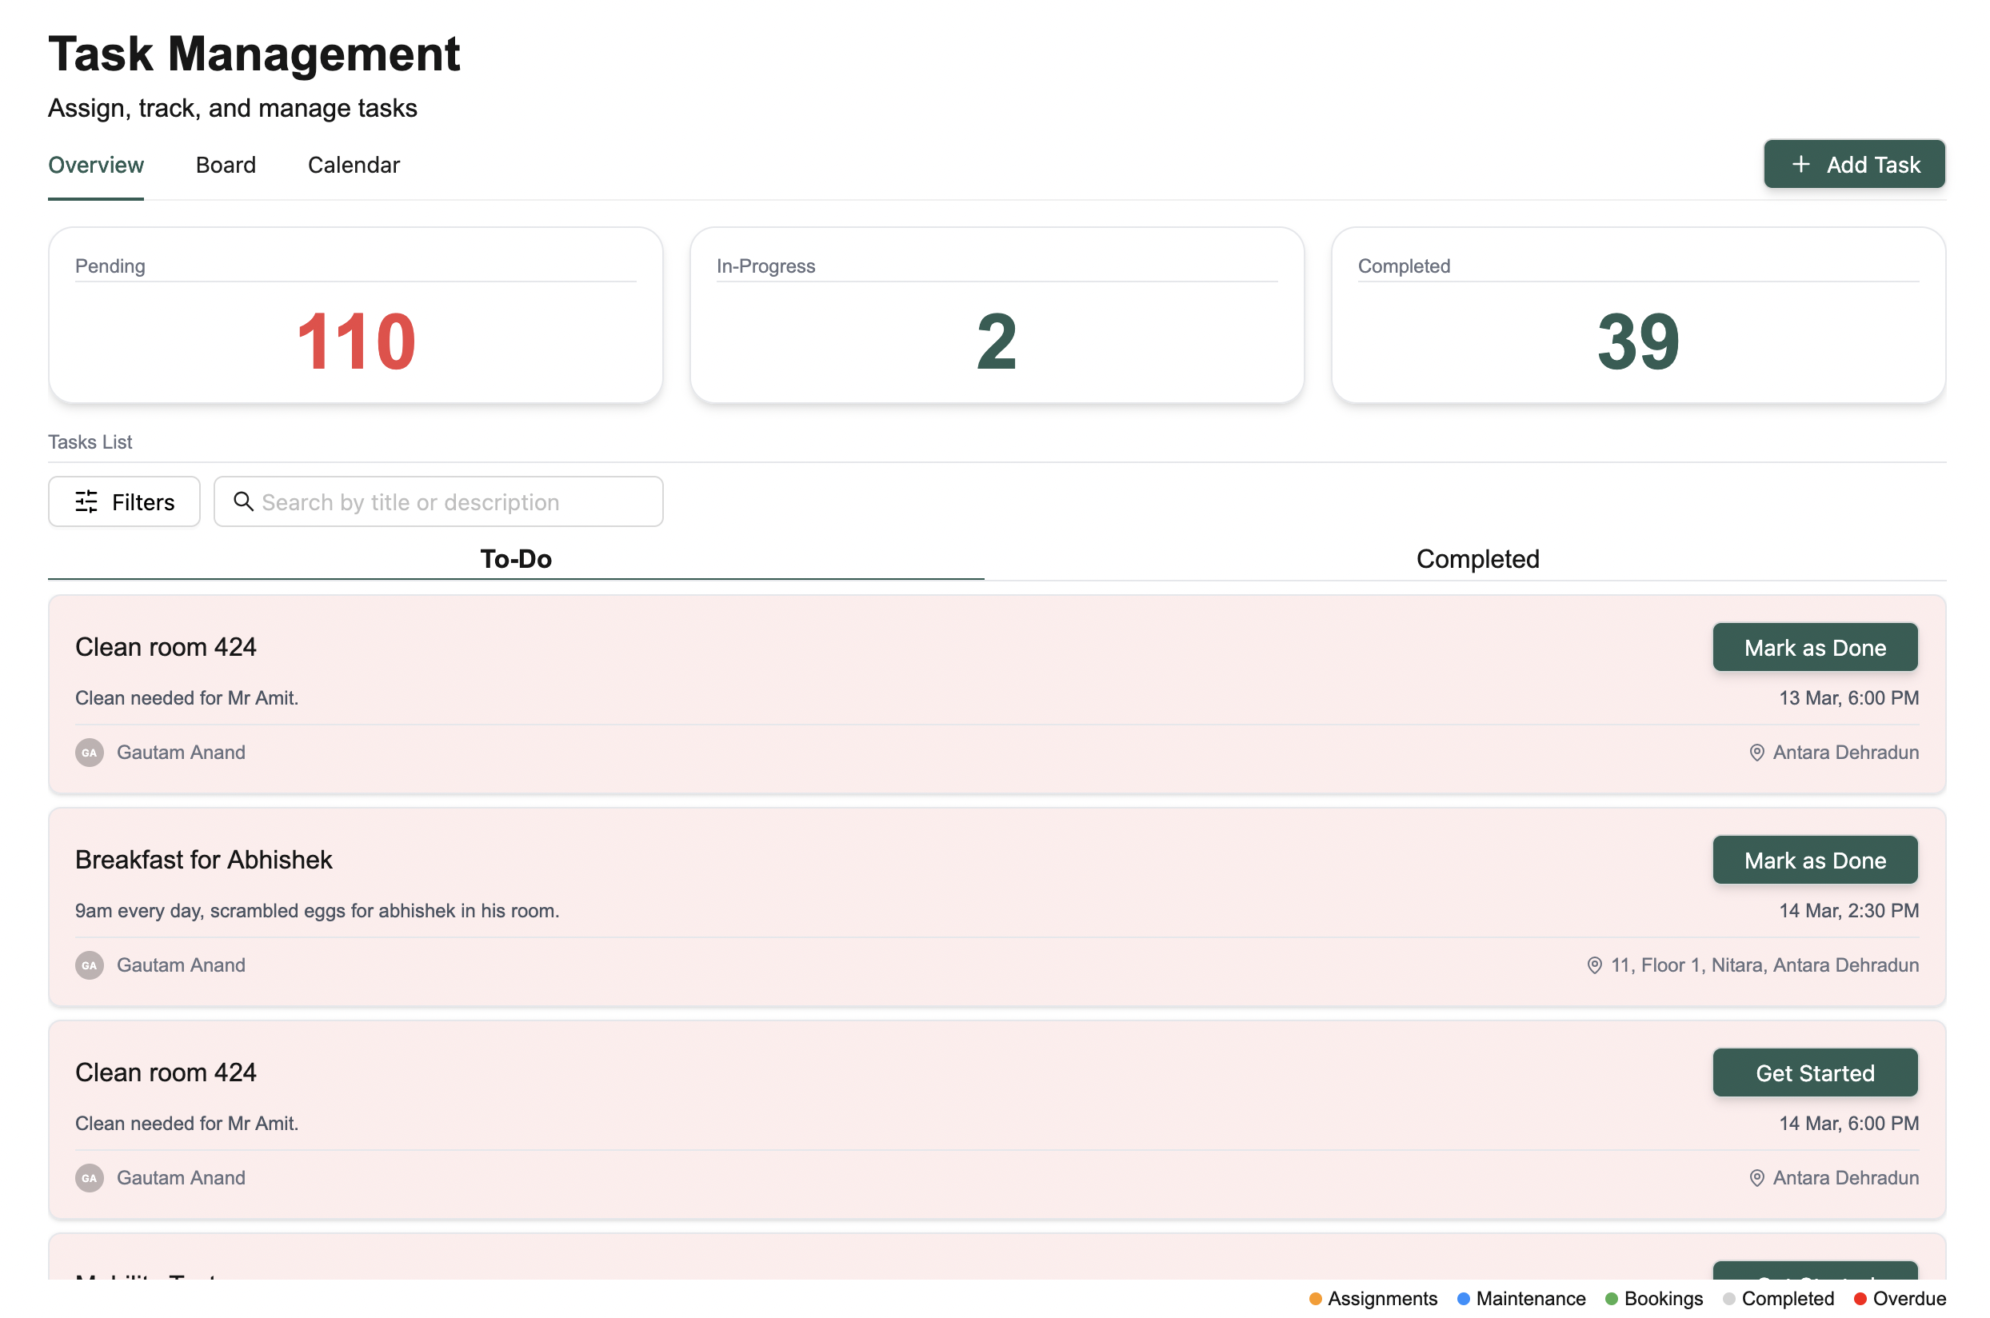Open the Filters options
The height and width of the screenshot is (1318, 1990).
(125, 501)
